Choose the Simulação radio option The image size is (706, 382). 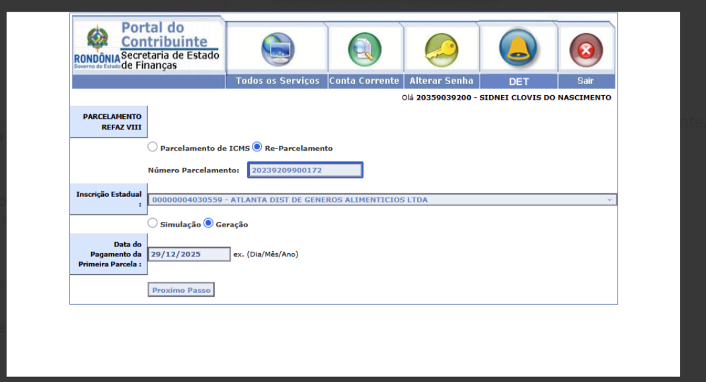coord(153,223)
